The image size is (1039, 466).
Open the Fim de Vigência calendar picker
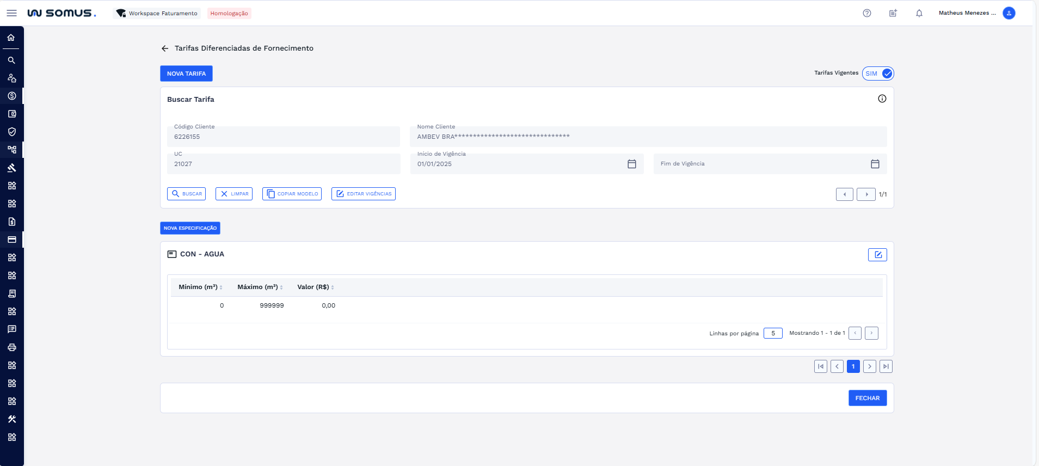click(x=875, y=164)
